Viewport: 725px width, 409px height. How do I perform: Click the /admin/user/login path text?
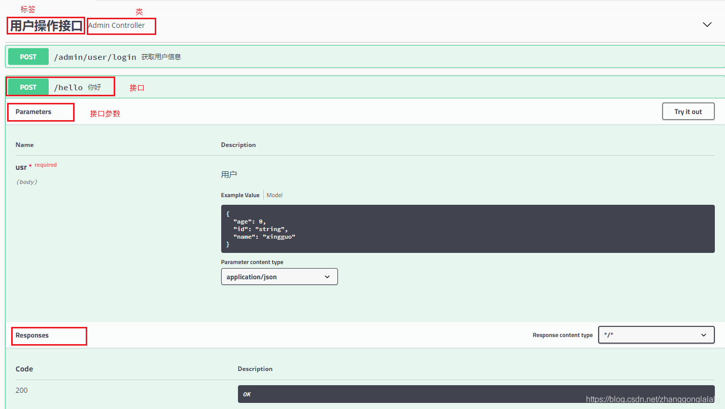[x=95, y=57]
